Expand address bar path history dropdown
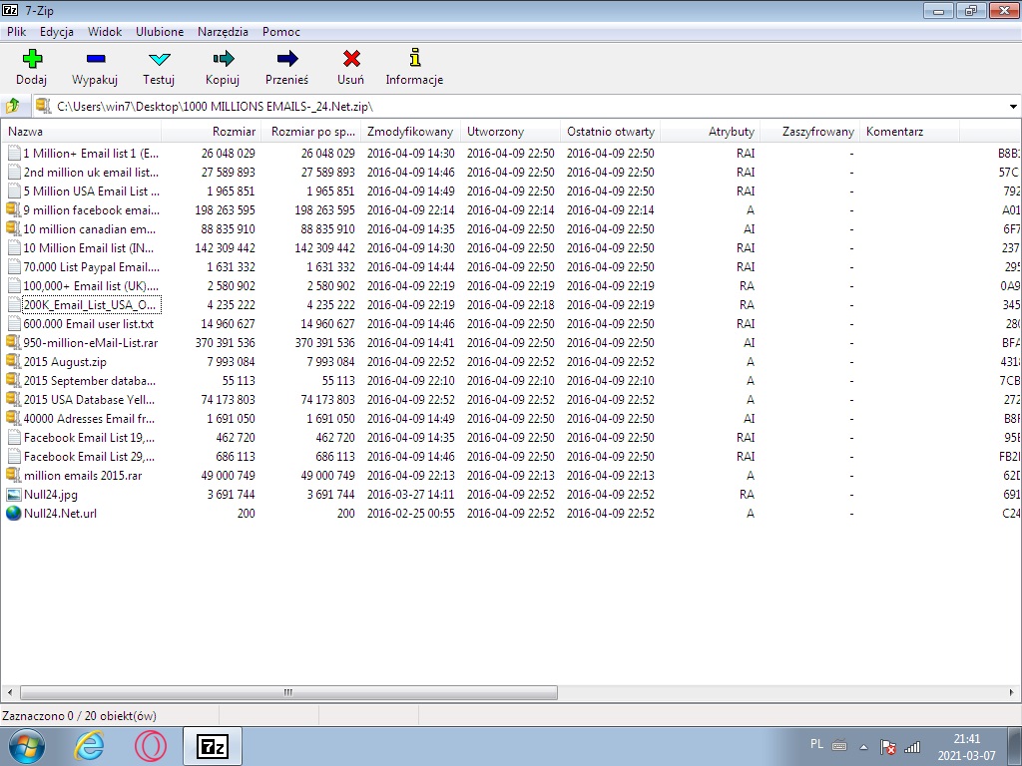 [1013, 106]
